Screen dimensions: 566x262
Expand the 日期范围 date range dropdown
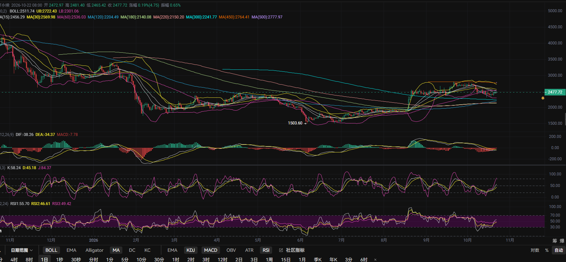coord(22,250)
